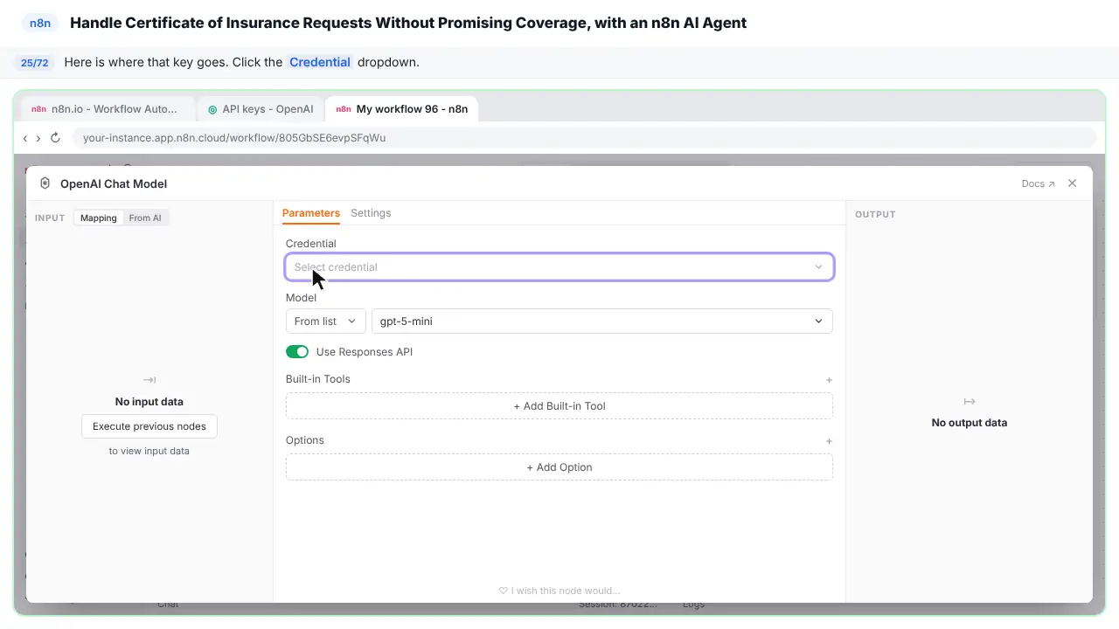This screenshot has height=629, width=1119.
Task: Open the Docs link
Action: pos(1038,183)
